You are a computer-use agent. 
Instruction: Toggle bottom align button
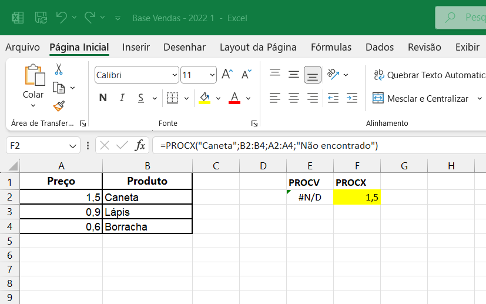click(x=313, y=75)
